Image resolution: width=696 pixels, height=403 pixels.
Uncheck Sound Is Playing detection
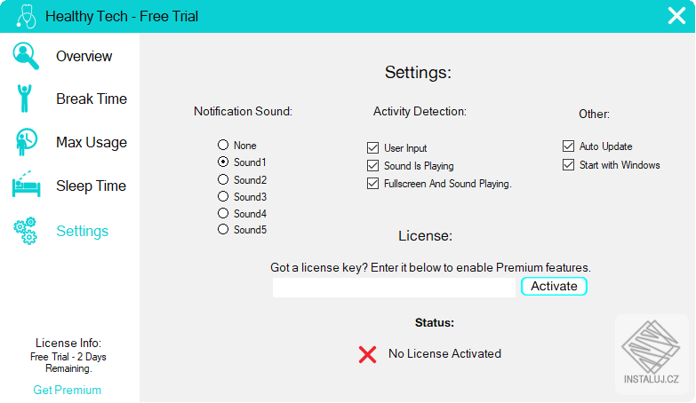[373, 166]
